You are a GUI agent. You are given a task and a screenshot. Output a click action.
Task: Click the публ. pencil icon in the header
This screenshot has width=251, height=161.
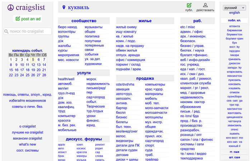point(189,5)
